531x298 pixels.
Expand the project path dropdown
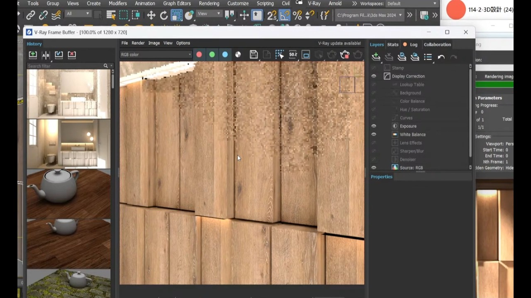(370, 15)
